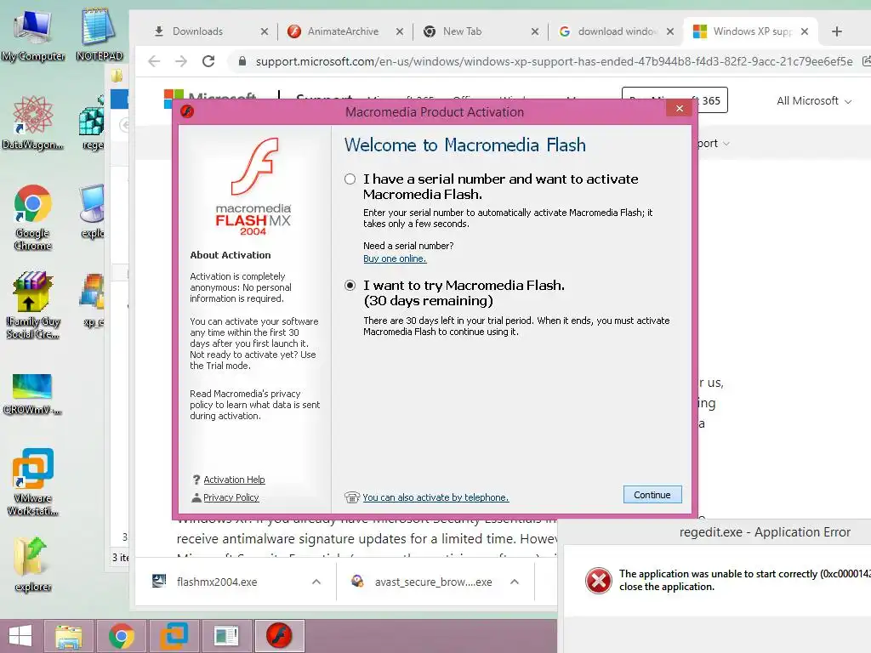Open a new Chrome tab with plus button
The image size is (871, 653).
coord(837,31)
